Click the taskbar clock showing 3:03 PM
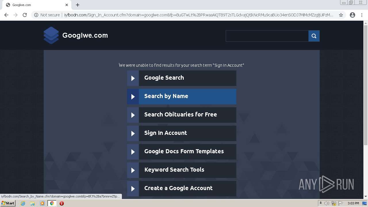 point(353,203)
